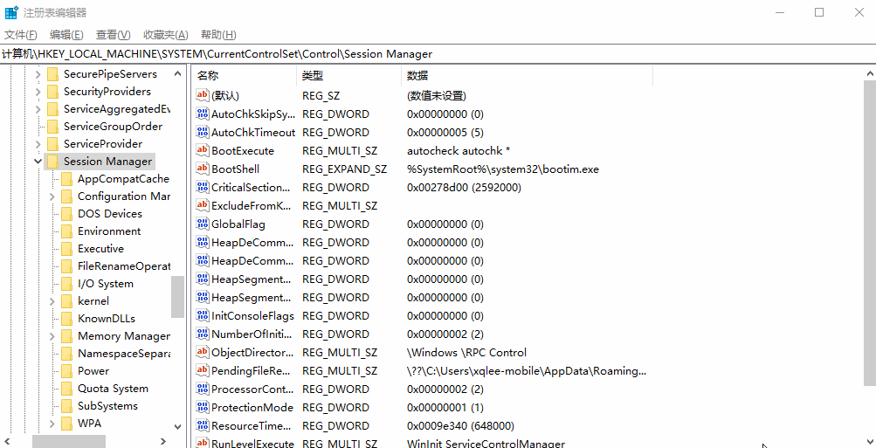The height and width of the screenshot is (448, 876).
Task: Click the ObjectDirector... string icon
Action: coord(203,353)
